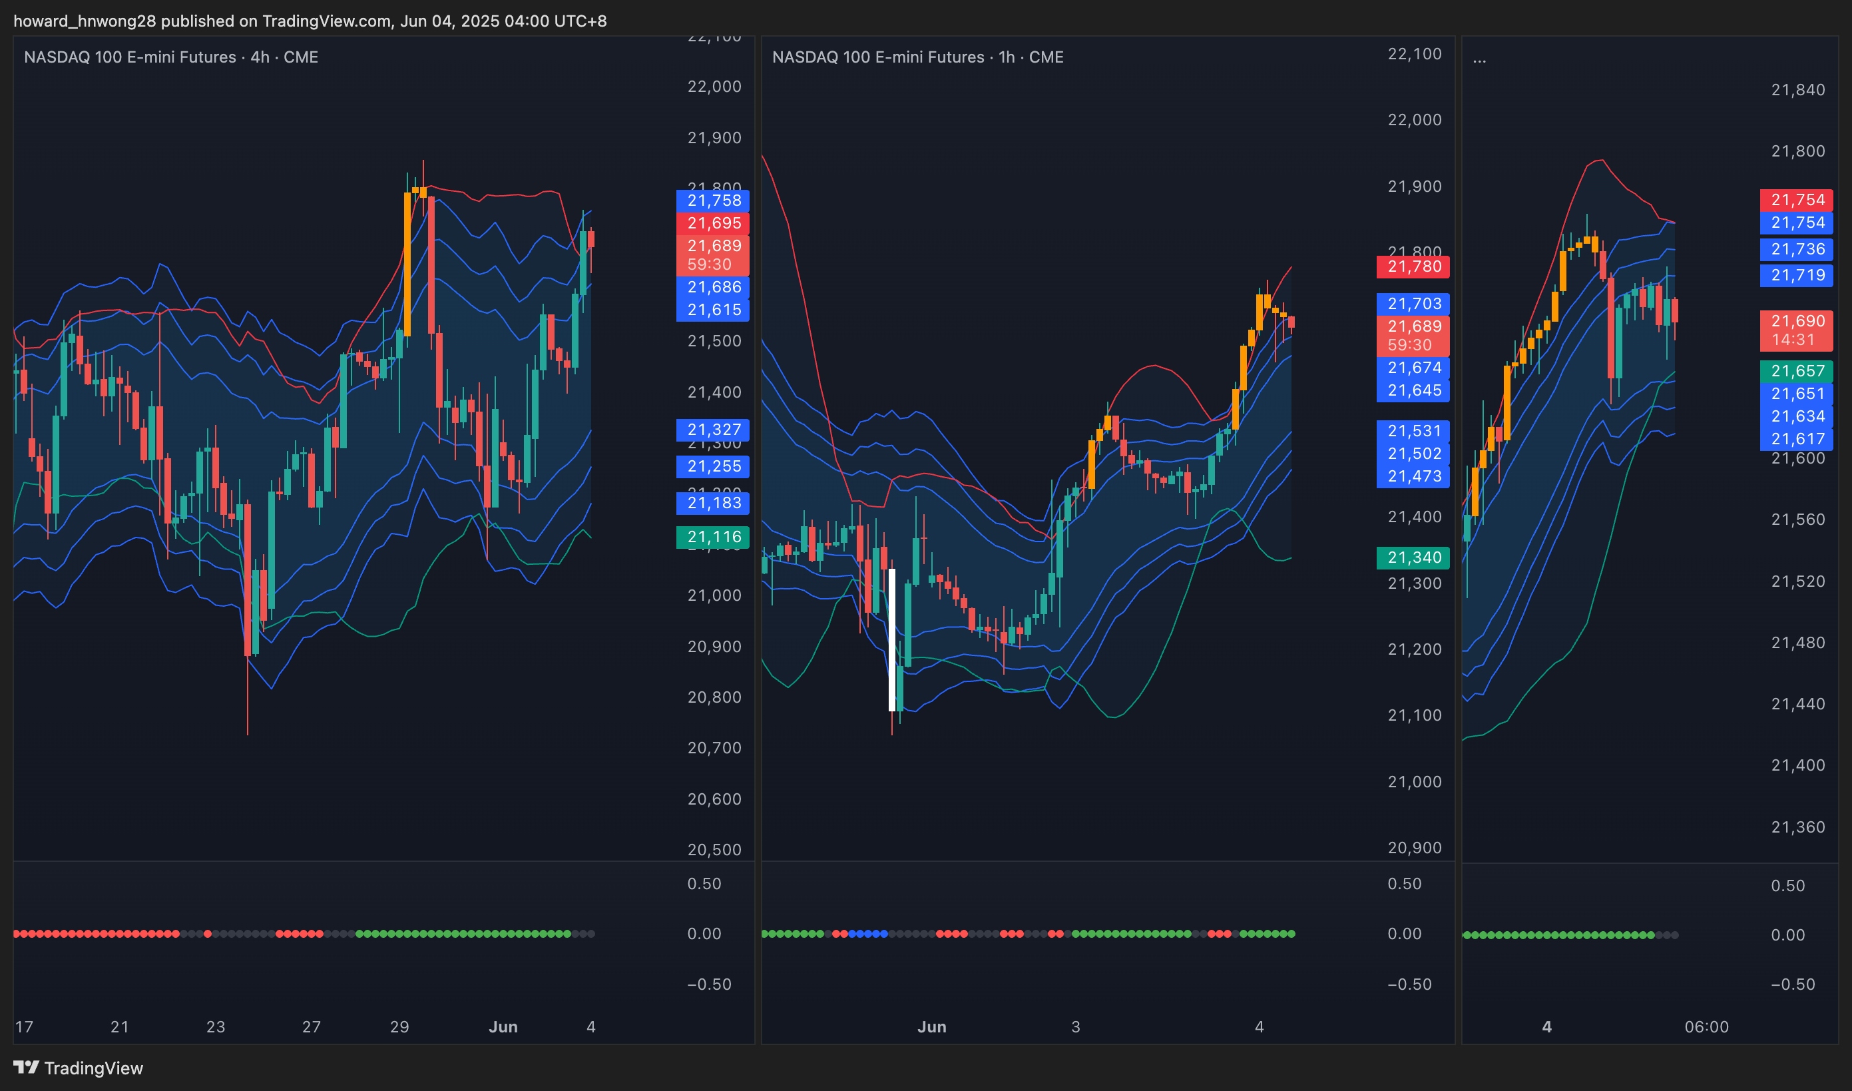Select the NASDAQ 100 1h chart title
Screen dimensions: 1852x1091
[x=917, y=57]
